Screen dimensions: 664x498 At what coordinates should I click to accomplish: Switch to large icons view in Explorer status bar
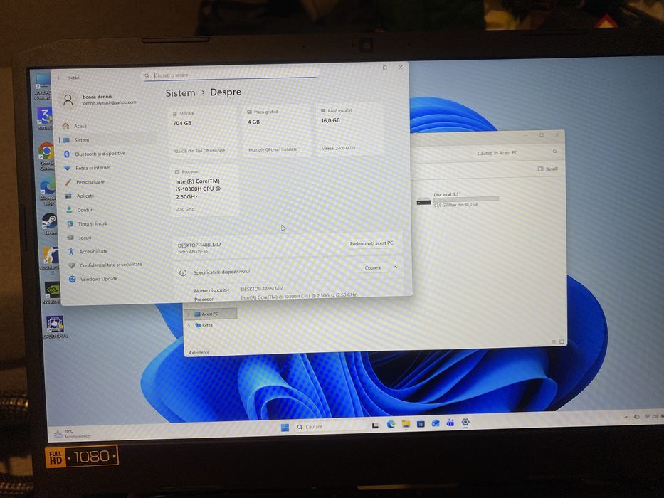pyautogui.click(x=562, y=341)
